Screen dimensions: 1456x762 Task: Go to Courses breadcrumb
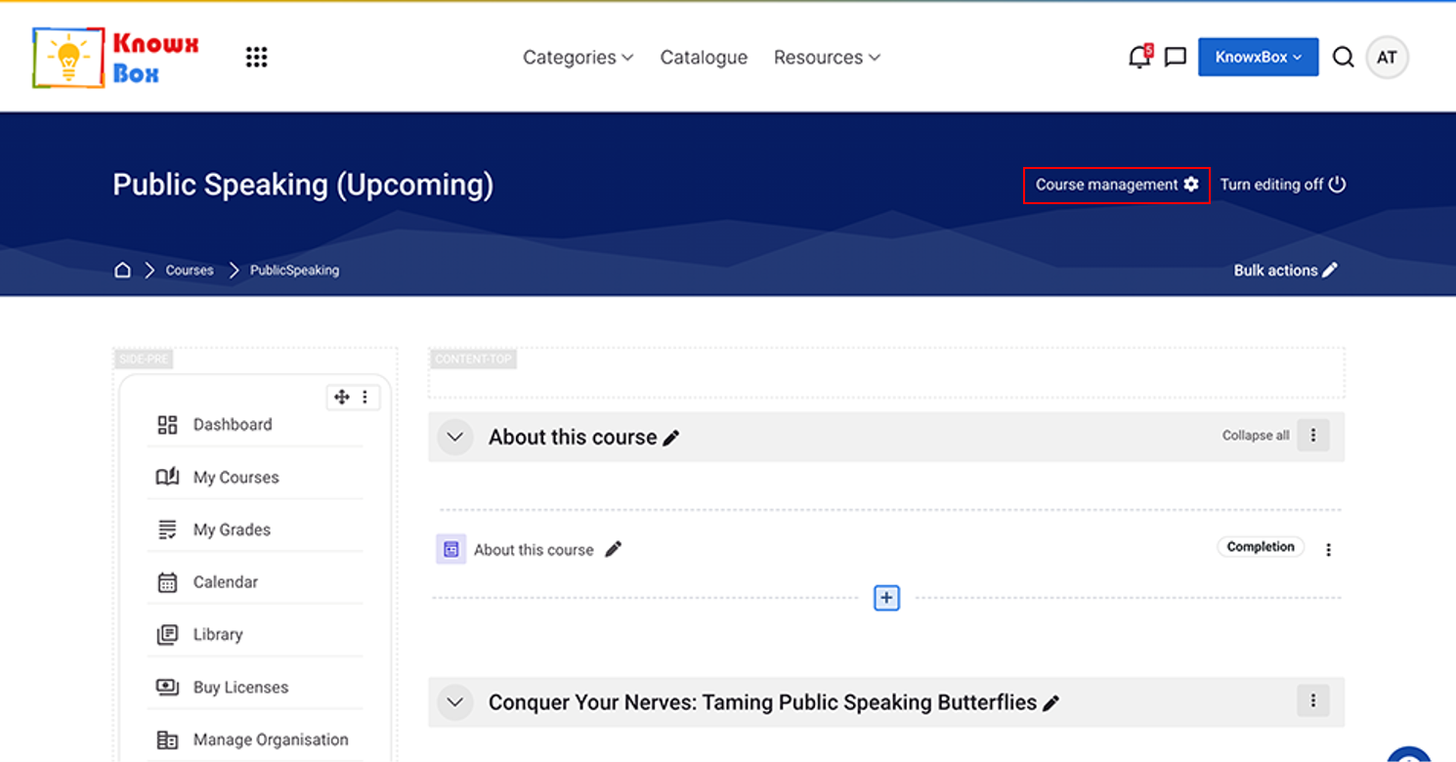(190, 271)
